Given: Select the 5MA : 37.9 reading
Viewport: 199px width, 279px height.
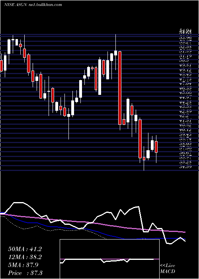Looking at the screenshot, I should pyautogui.click(x=23, y=265).
